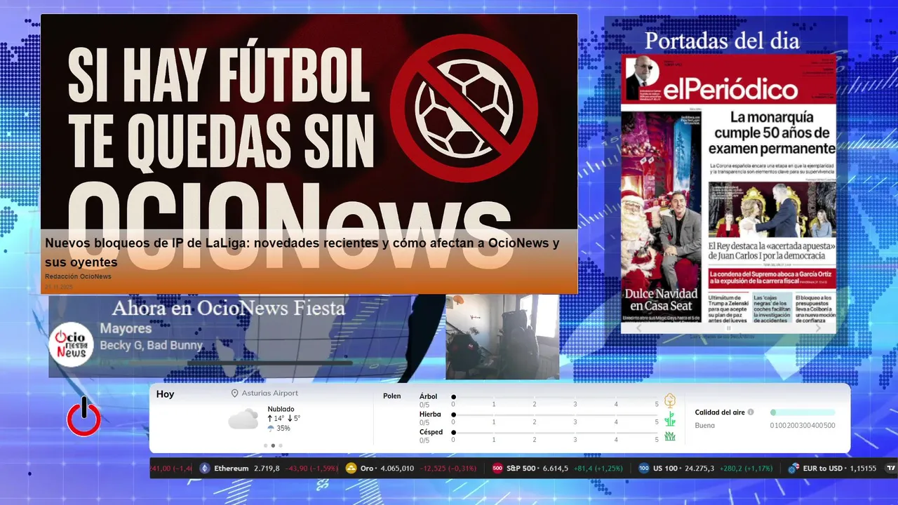Click the Calidad del aire info icon

point(751,412)
